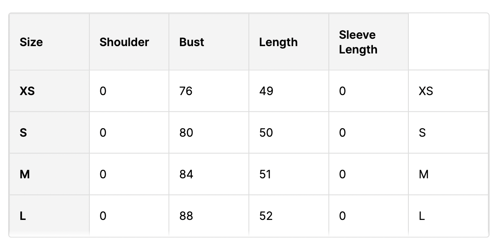Click length value 49 in XS row
501x244 pixels.
[266, 91]
